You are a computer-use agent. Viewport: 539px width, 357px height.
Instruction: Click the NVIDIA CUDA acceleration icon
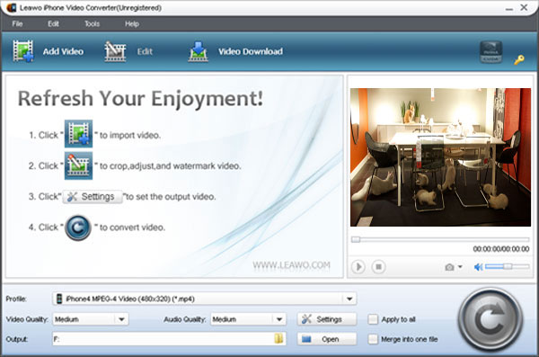(490, 52)
